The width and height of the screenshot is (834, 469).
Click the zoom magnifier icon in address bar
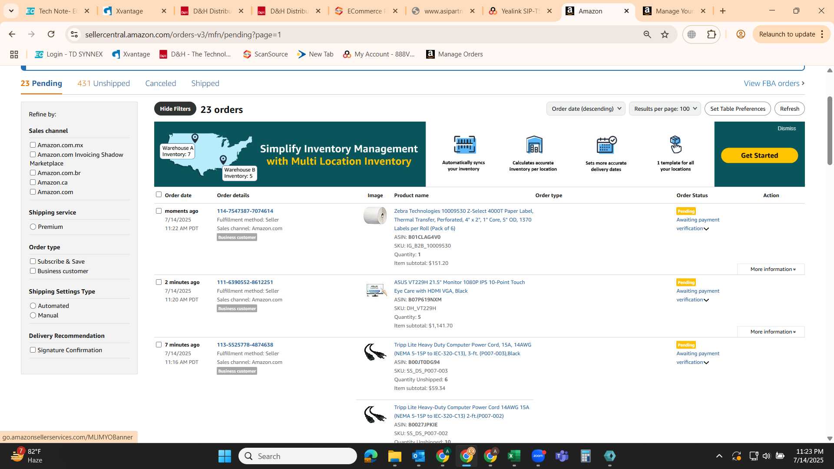647,34
